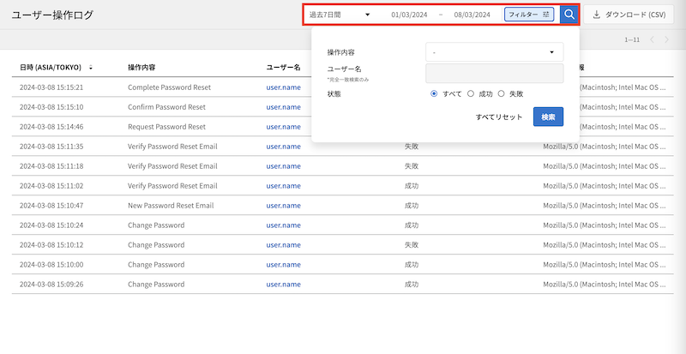
Task: Click timestamp 2024-03-08 15:15:10
Action: 51,107
